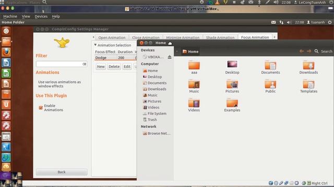Image resolution: width=334 pixels, height=187 pixels.
Task: Open the Devices menu
Action: point(41,16)
